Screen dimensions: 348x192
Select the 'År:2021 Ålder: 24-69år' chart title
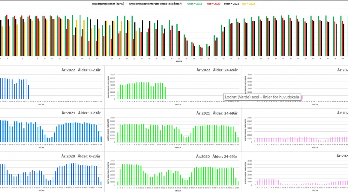[x=217, y=113]
